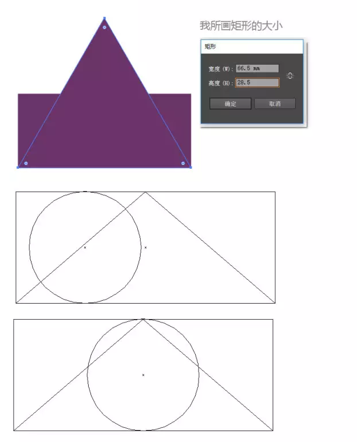Click the 取消 button in the rectangle dialog
Screen dimensions: 357x442
[x=275, y=103]
